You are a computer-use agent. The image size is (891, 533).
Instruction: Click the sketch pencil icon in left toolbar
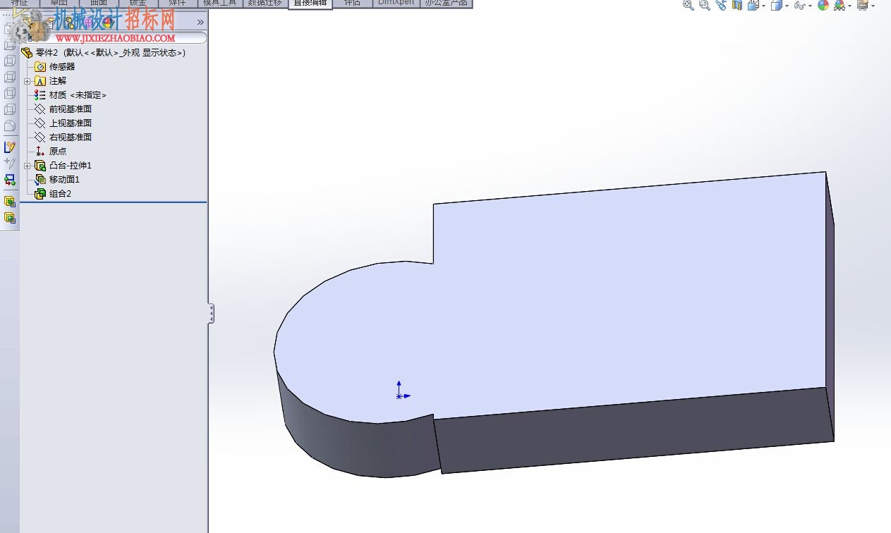(10, 147)
